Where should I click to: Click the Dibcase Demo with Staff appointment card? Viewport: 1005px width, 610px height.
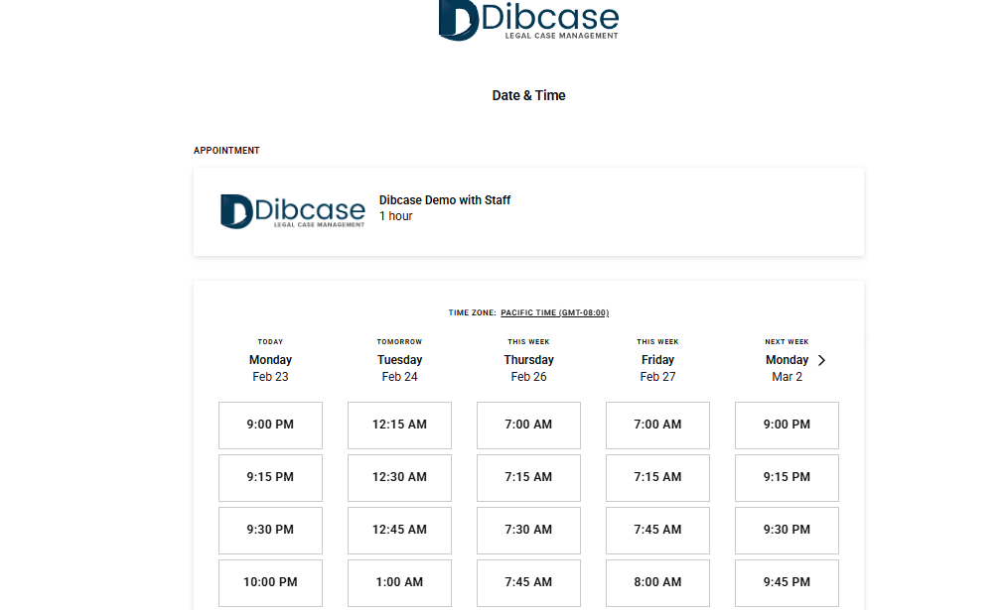[x=528, y=211]
